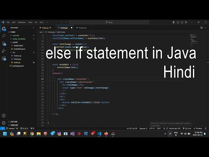The width and height of the screenshot is (209, 157).
Task: Open the Run menu
Action: click(41, 22)
